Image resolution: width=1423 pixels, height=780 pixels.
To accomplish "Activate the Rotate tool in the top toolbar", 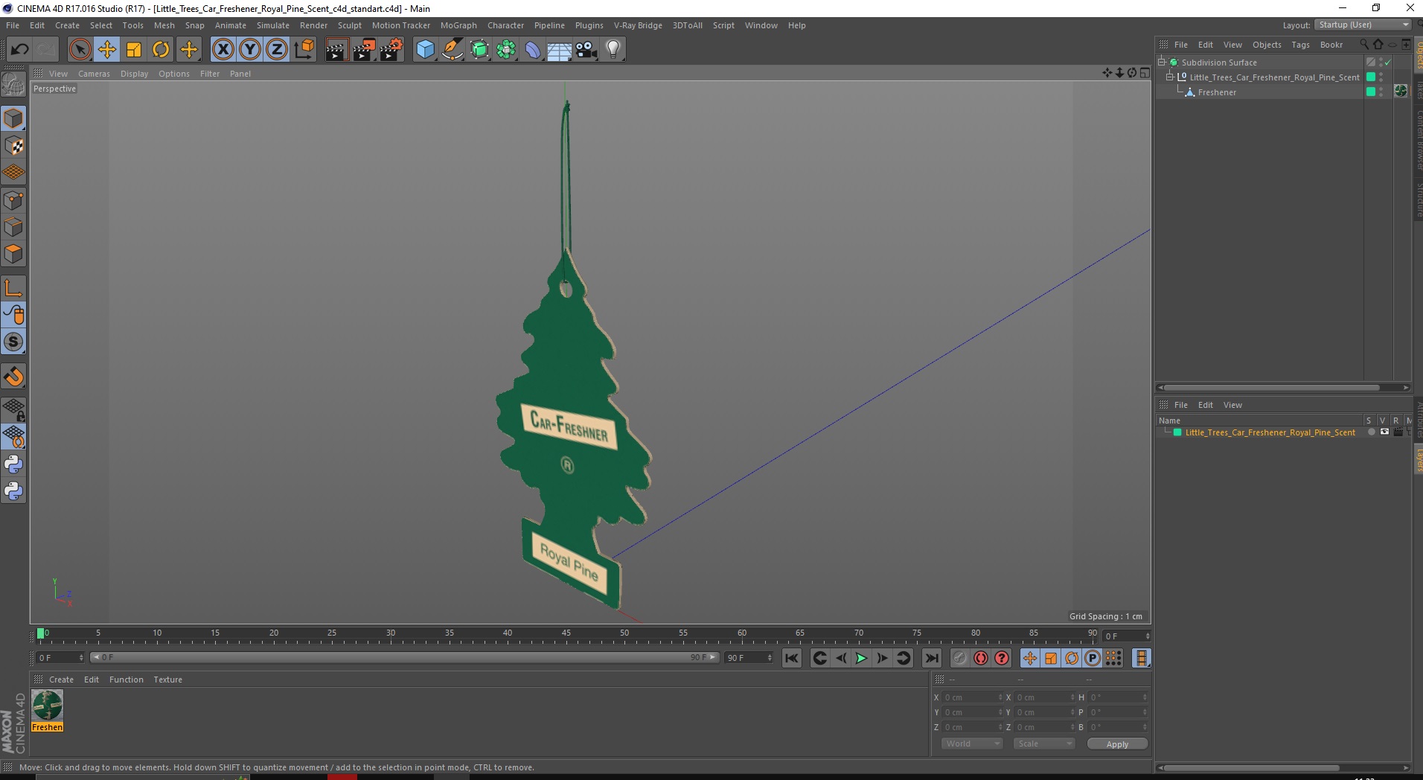I will click(x=161, y=50).
